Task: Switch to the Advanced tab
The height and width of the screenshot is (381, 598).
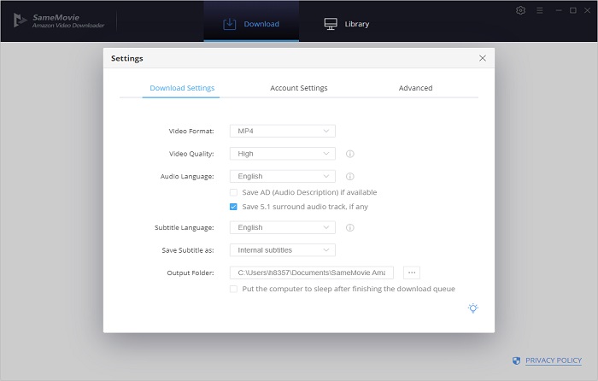Action: click(415, 88)
